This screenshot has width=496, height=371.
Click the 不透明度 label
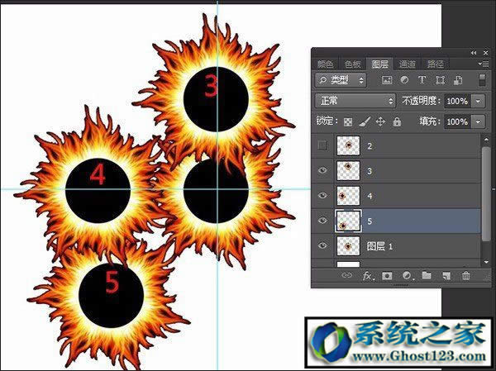coord(421,101)
